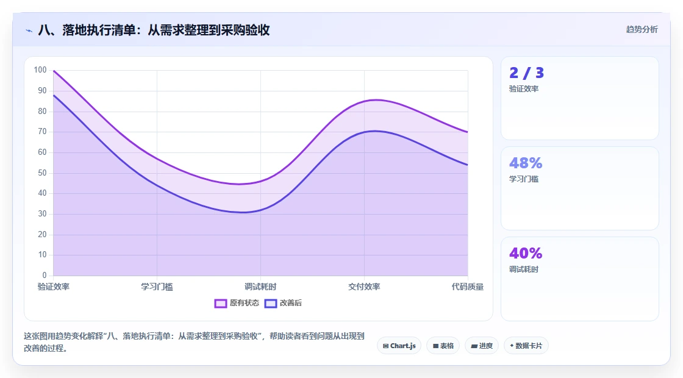Select the 进度 tag chip
Viewport: 683px width, 378px height.
tap(482, 346)
